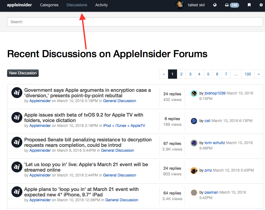Click the 64 replies count
The width and height of the screenshot is (265, 210).
pos(172,193)
